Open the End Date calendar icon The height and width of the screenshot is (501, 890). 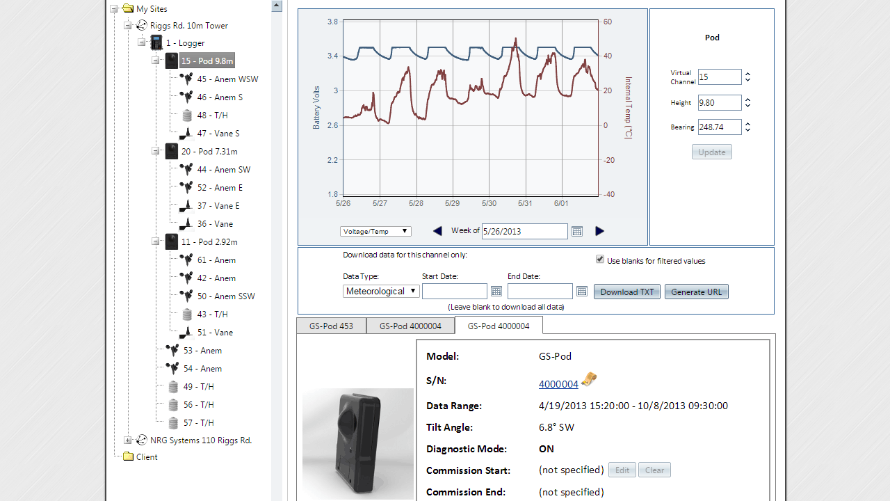pos(582,292)
